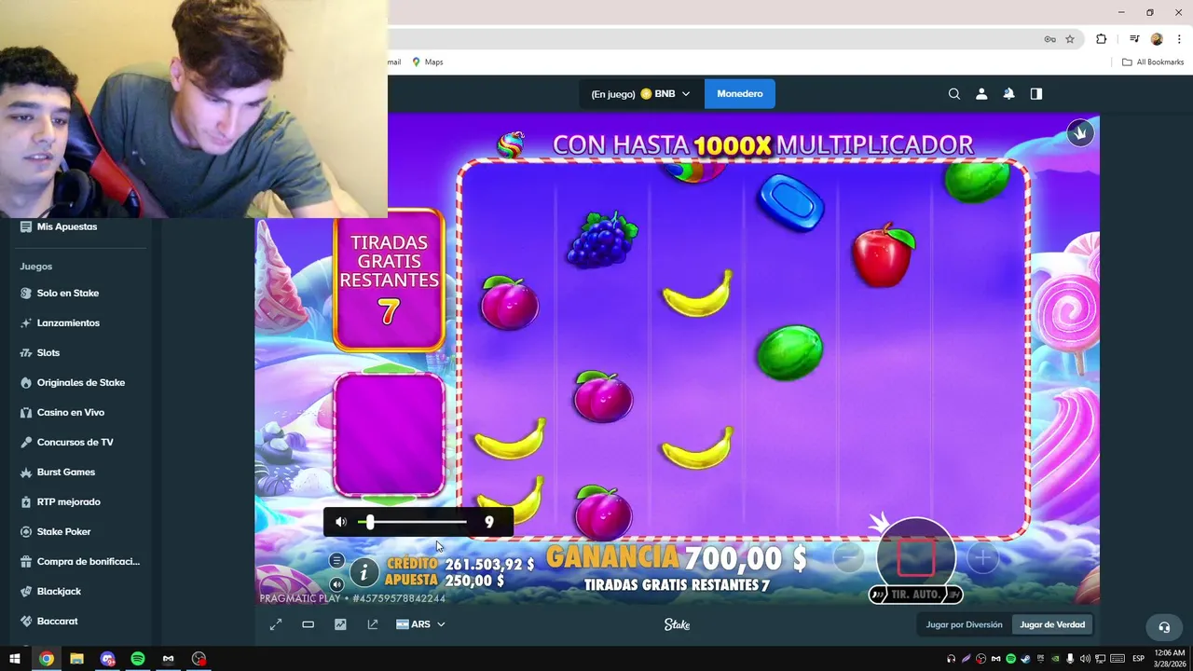Click the Stake Poker sidebar icon
1193x671 pixels.
[x=26, y=531]
